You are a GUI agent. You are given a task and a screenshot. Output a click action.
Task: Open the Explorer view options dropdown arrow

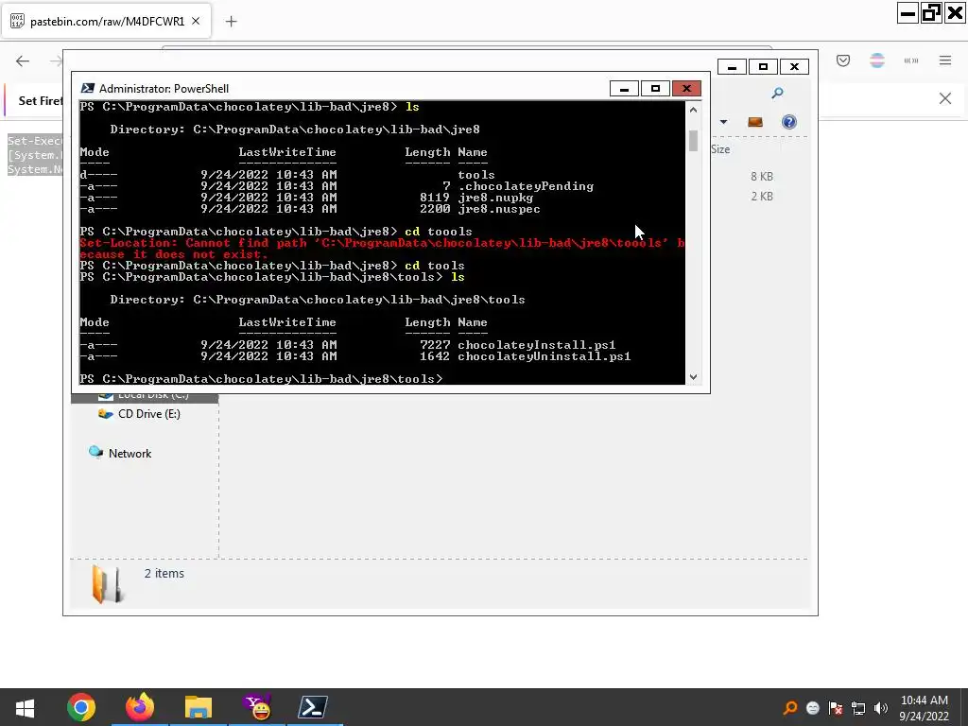point(723,122)
